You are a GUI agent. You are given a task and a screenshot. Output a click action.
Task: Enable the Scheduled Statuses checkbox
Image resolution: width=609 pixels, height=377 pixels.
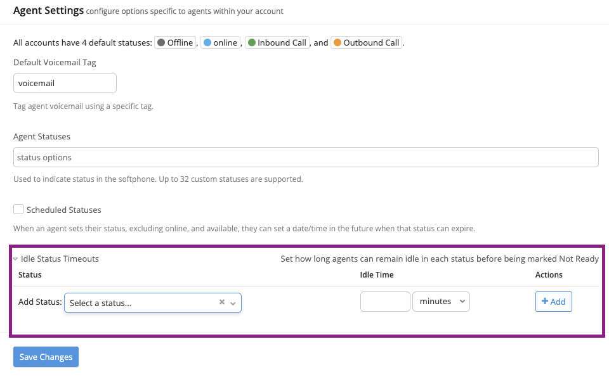point(18,209)
